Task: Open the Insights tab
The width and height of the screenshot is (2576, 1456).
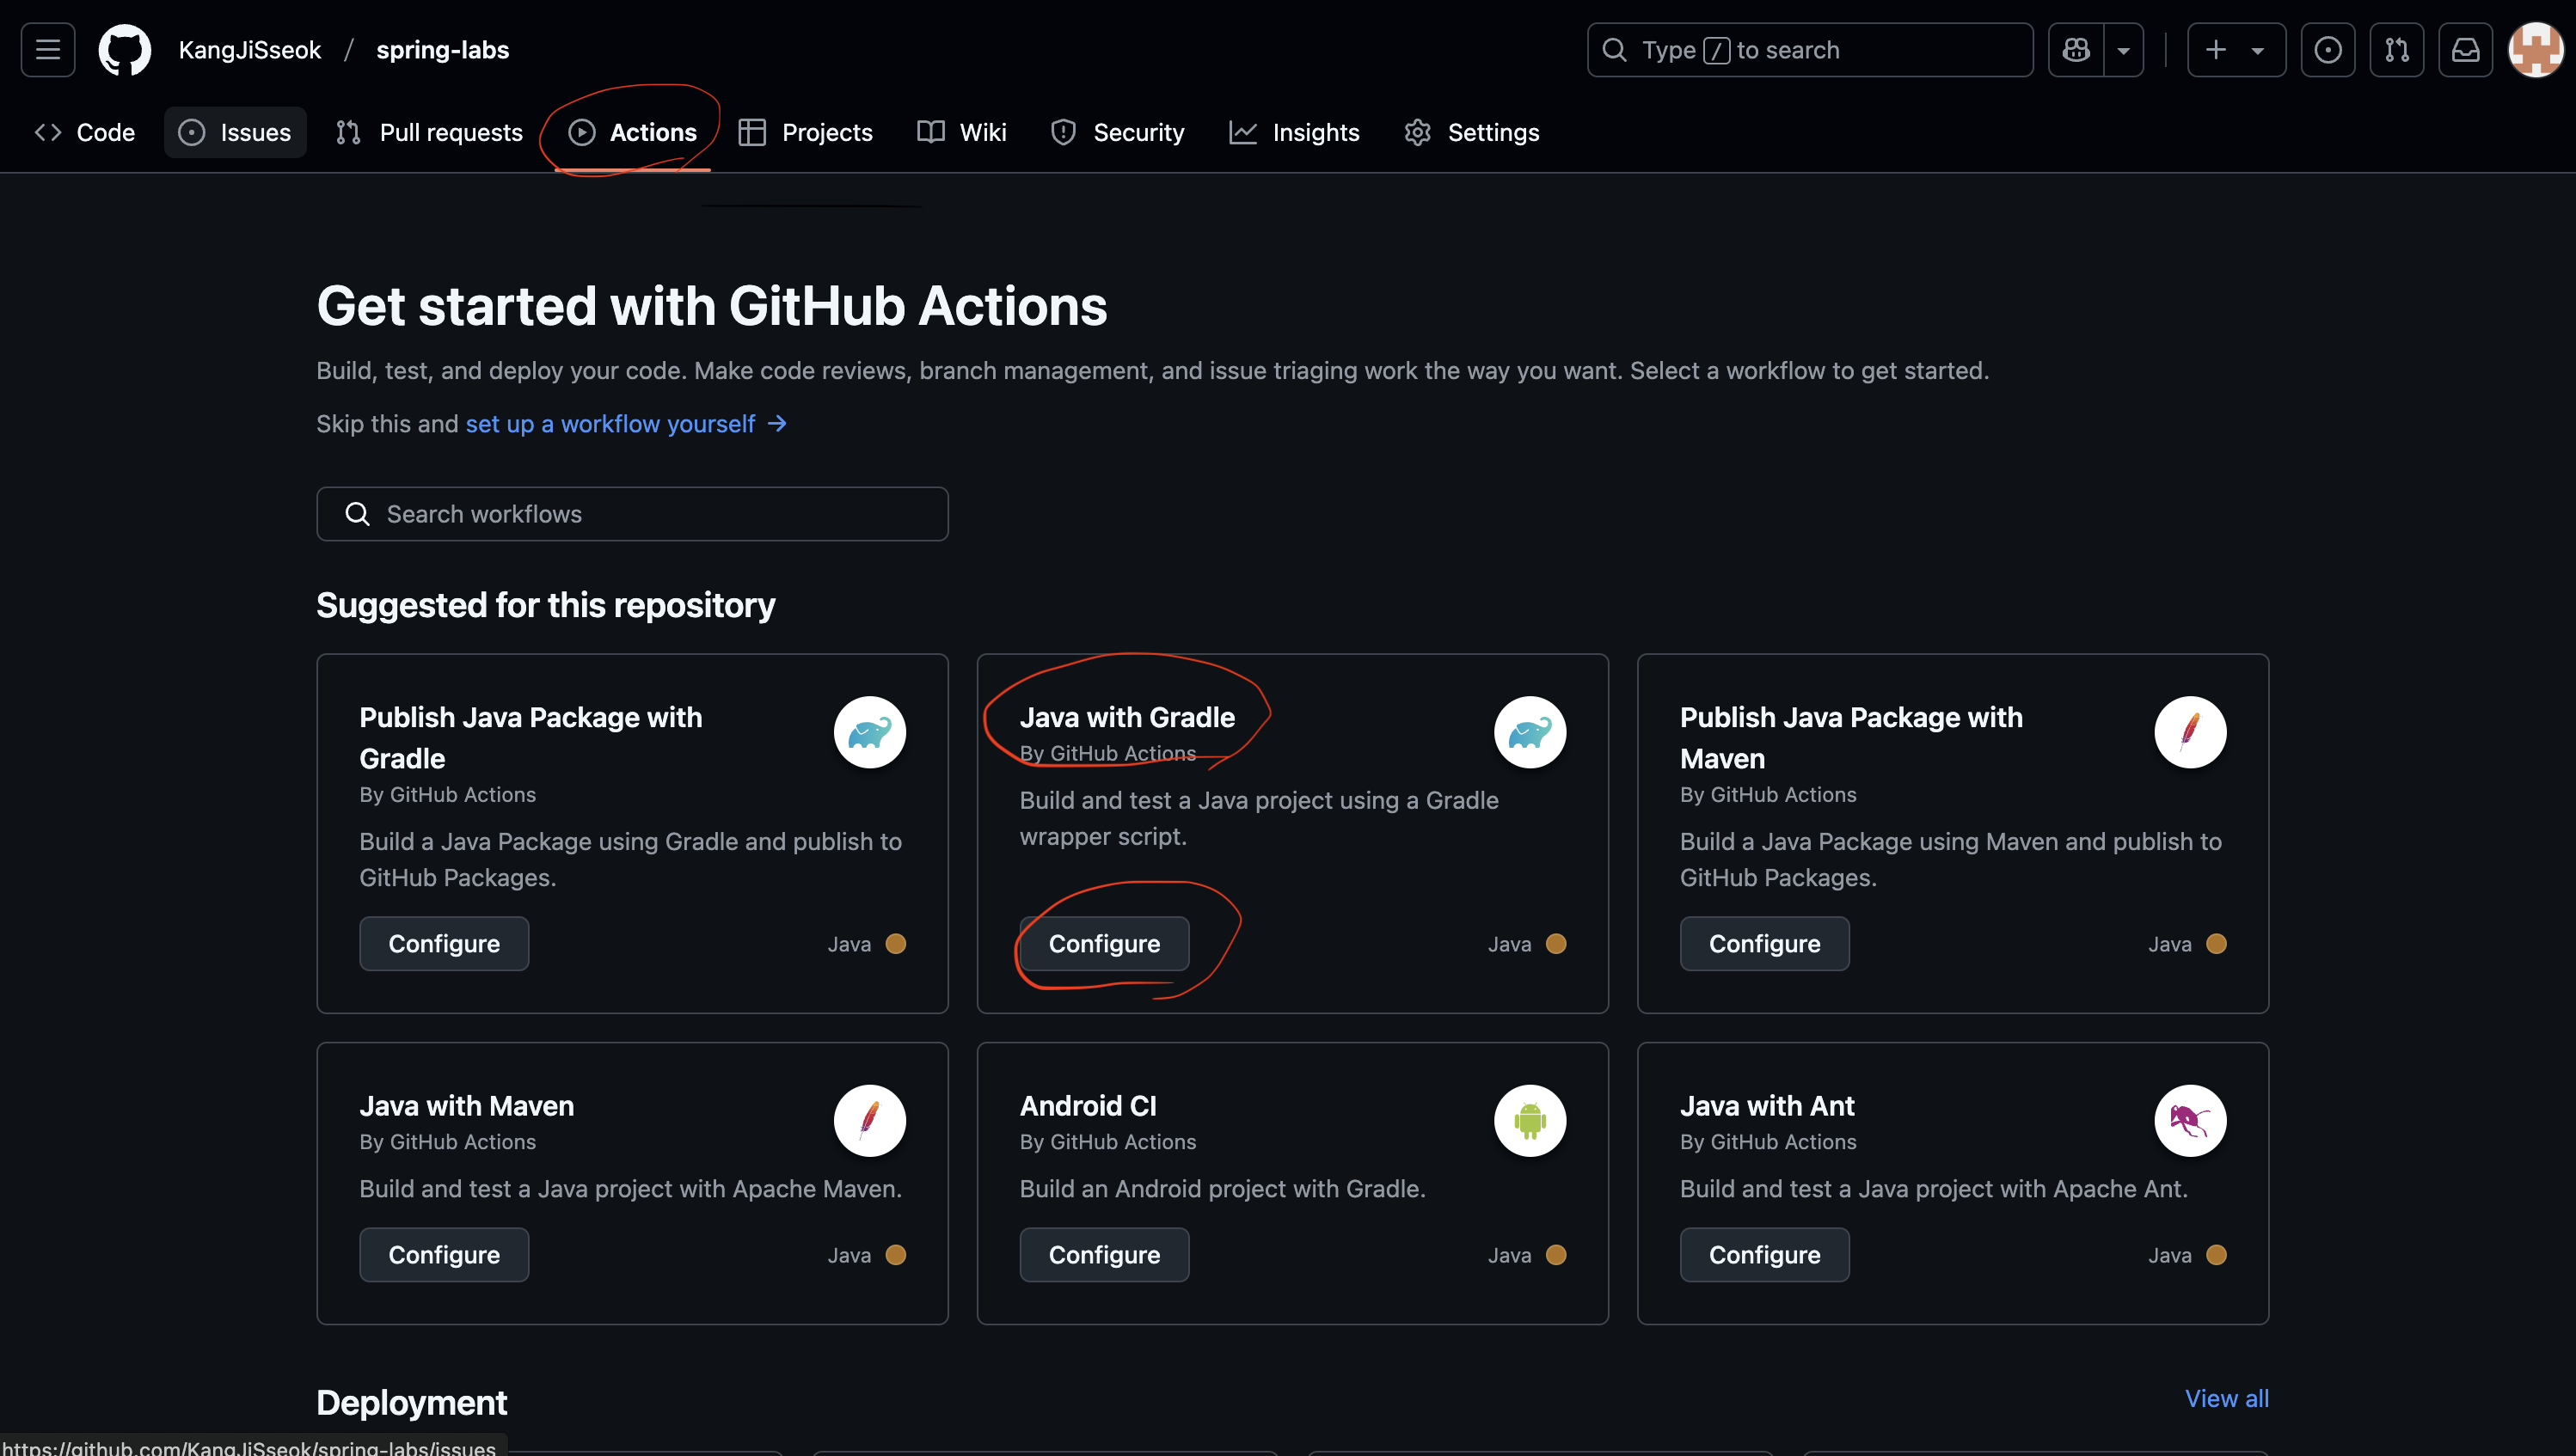Action: tap(1295, 132)
